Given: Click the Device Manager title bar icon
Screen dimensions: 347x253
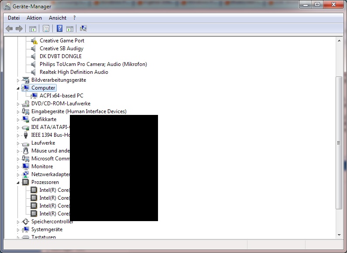Looking at the screenshot, I should [7, 7].
